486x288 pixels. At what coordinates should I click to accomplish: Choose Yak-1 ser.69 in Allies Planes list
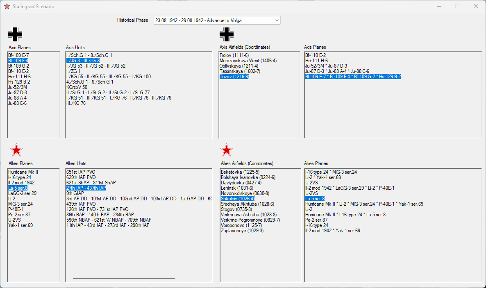pyautogui.click(x=20, y=225)
